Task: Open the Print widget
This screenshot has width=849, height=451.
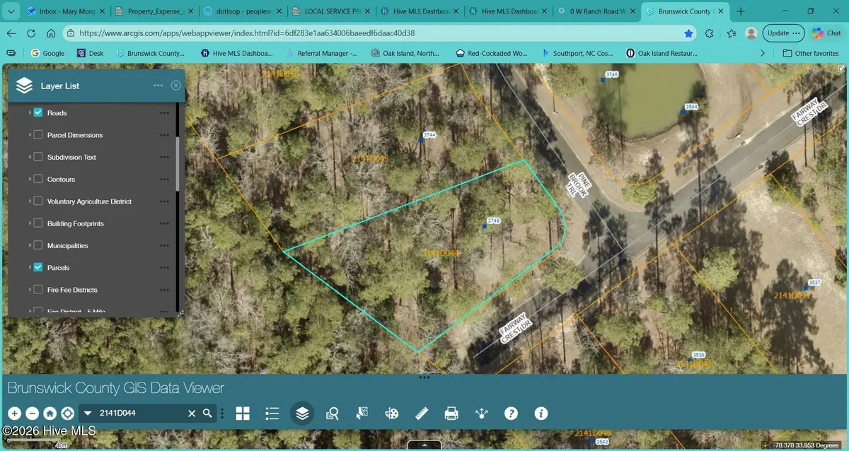Action: (x=451, y=413)
